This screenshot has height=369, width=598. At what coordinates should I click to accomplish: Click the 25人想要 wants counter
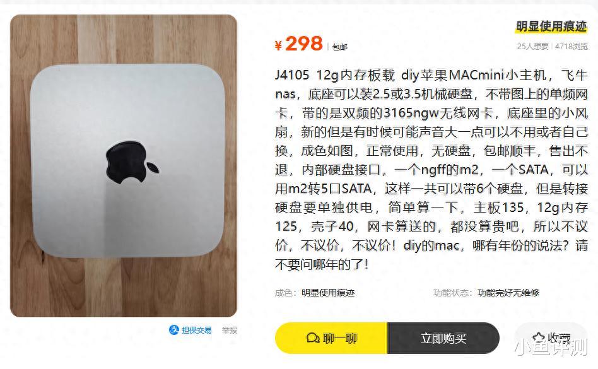[532, 47]
